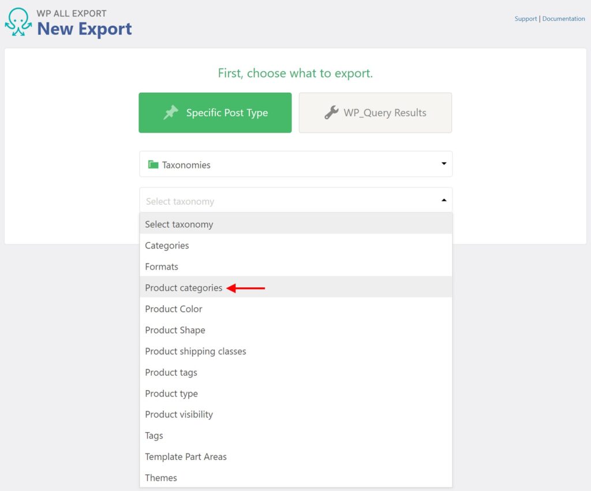Click the chevron on the Taxonomies selector
This screenshot has height=491, width=591.
pyautogui.click(x=444, y=164)
